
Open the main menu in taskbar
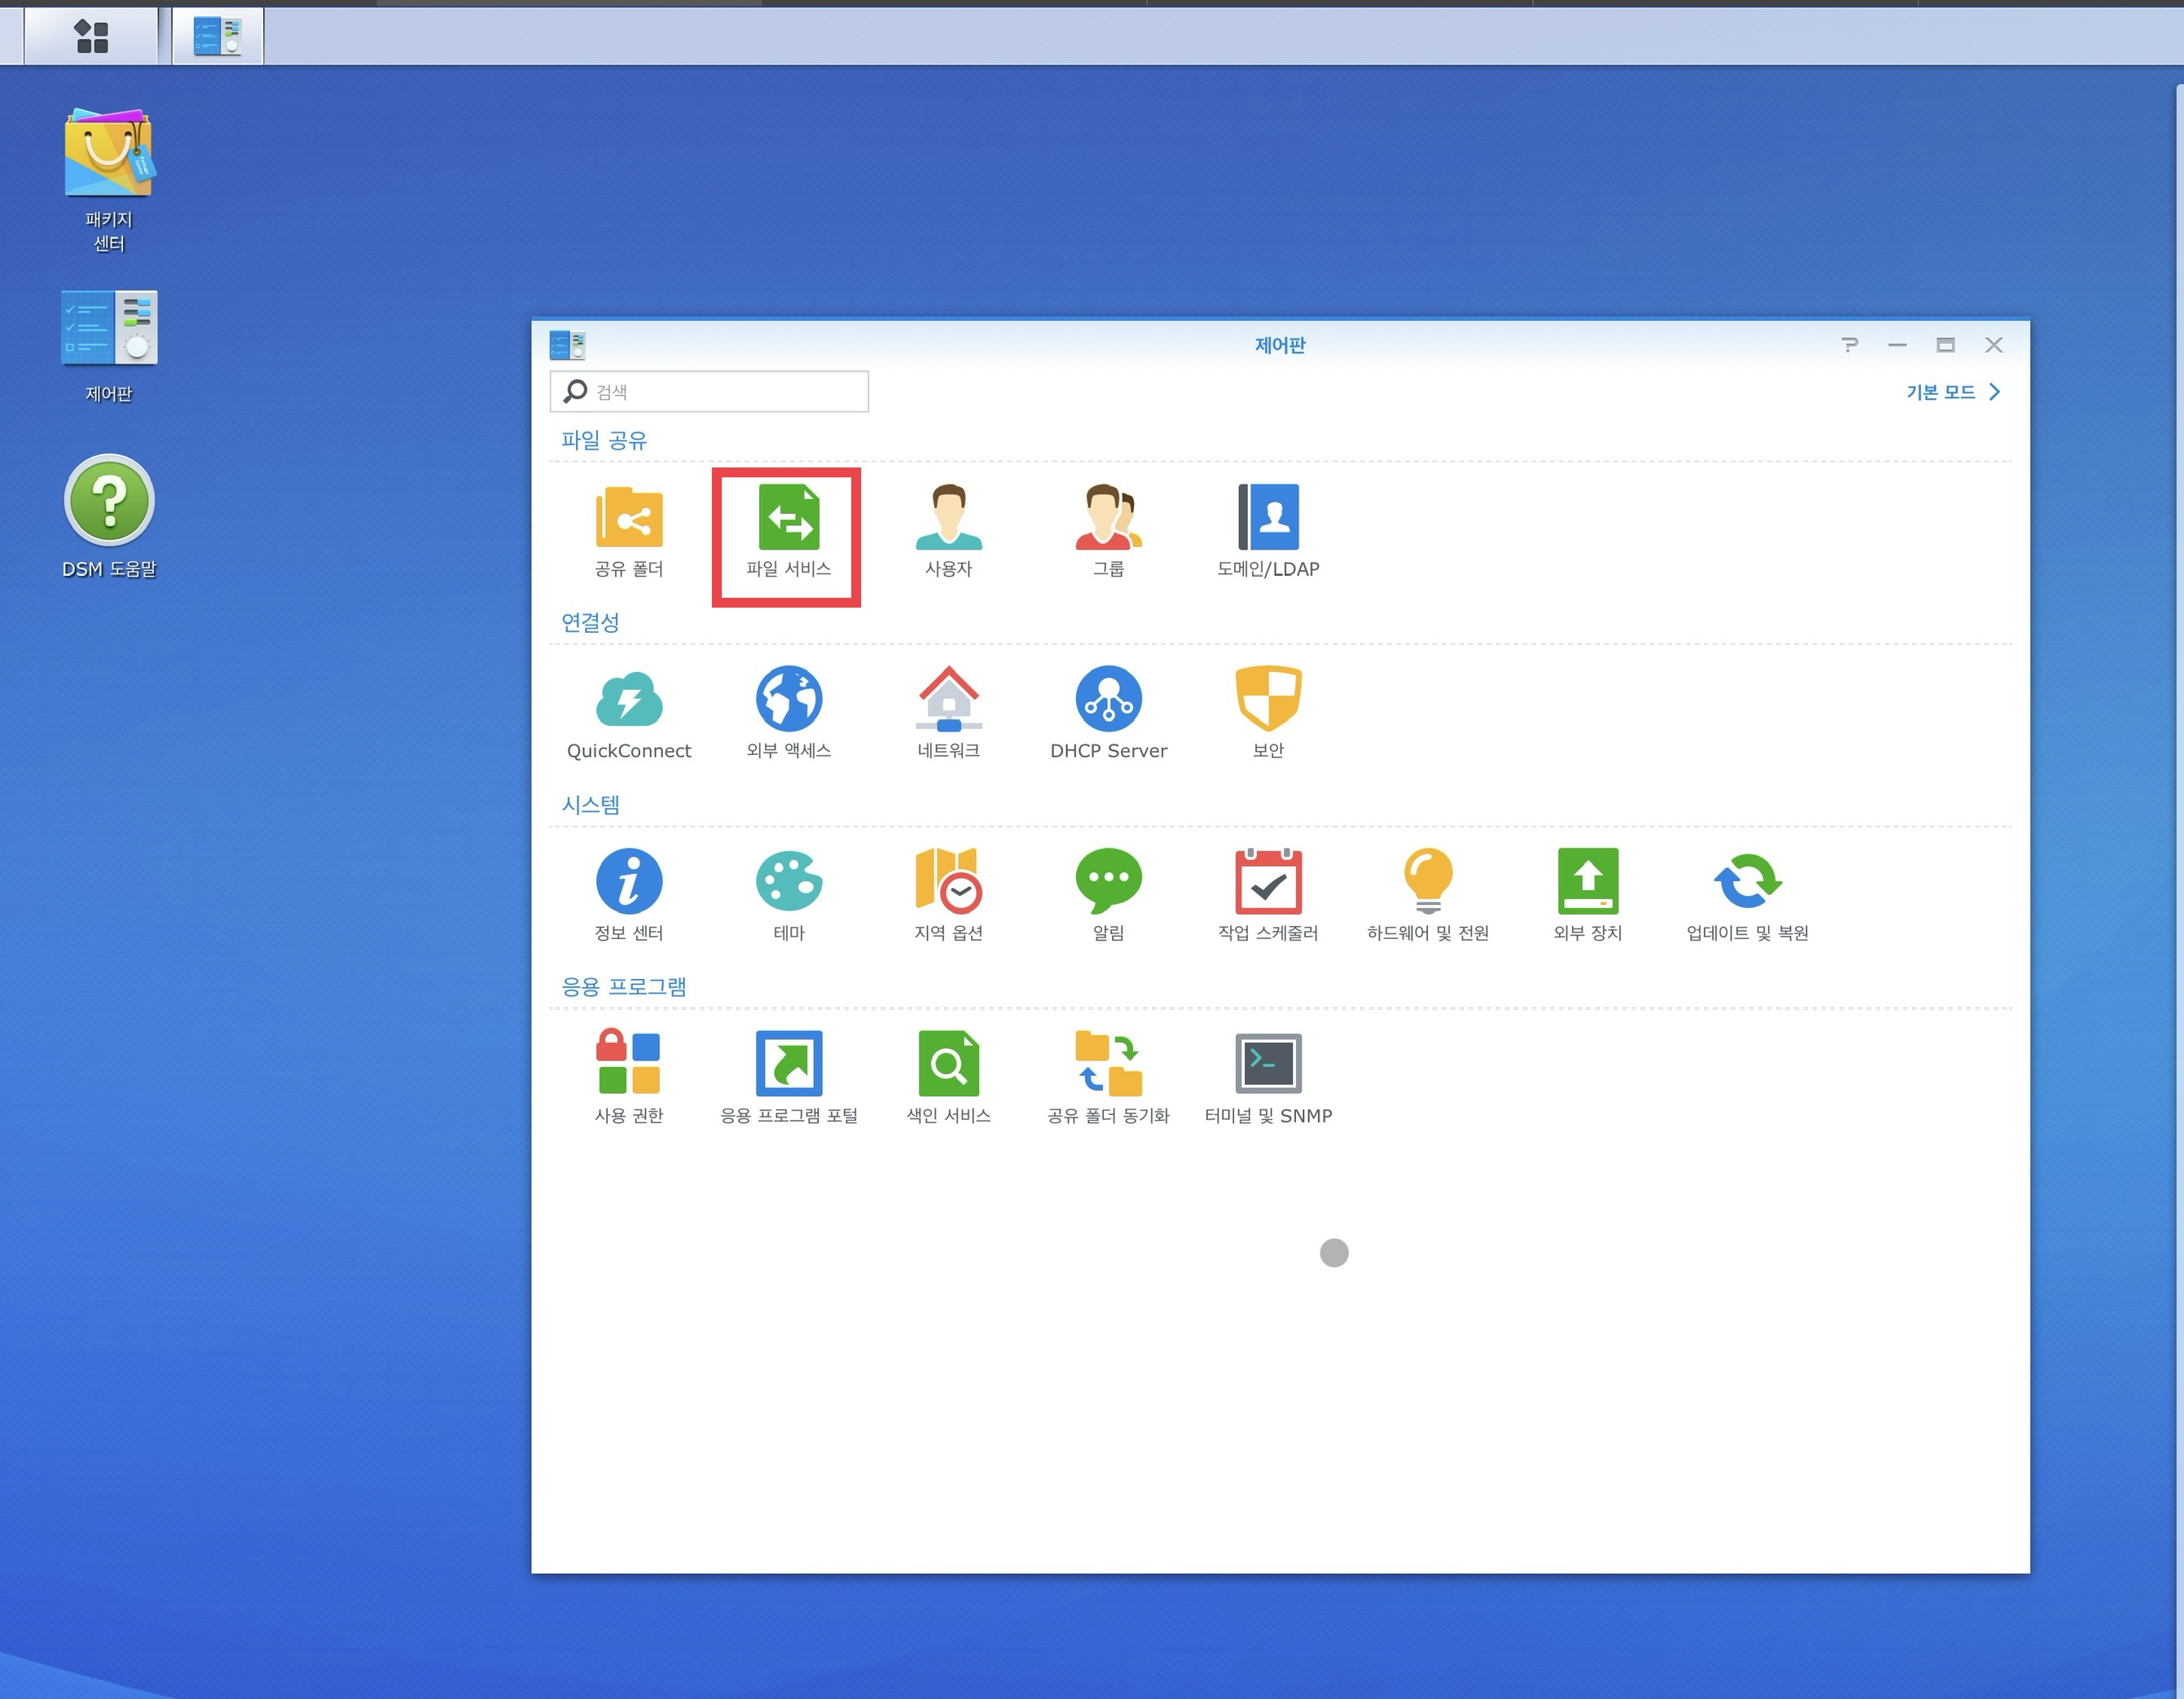(x=91, y=36)
